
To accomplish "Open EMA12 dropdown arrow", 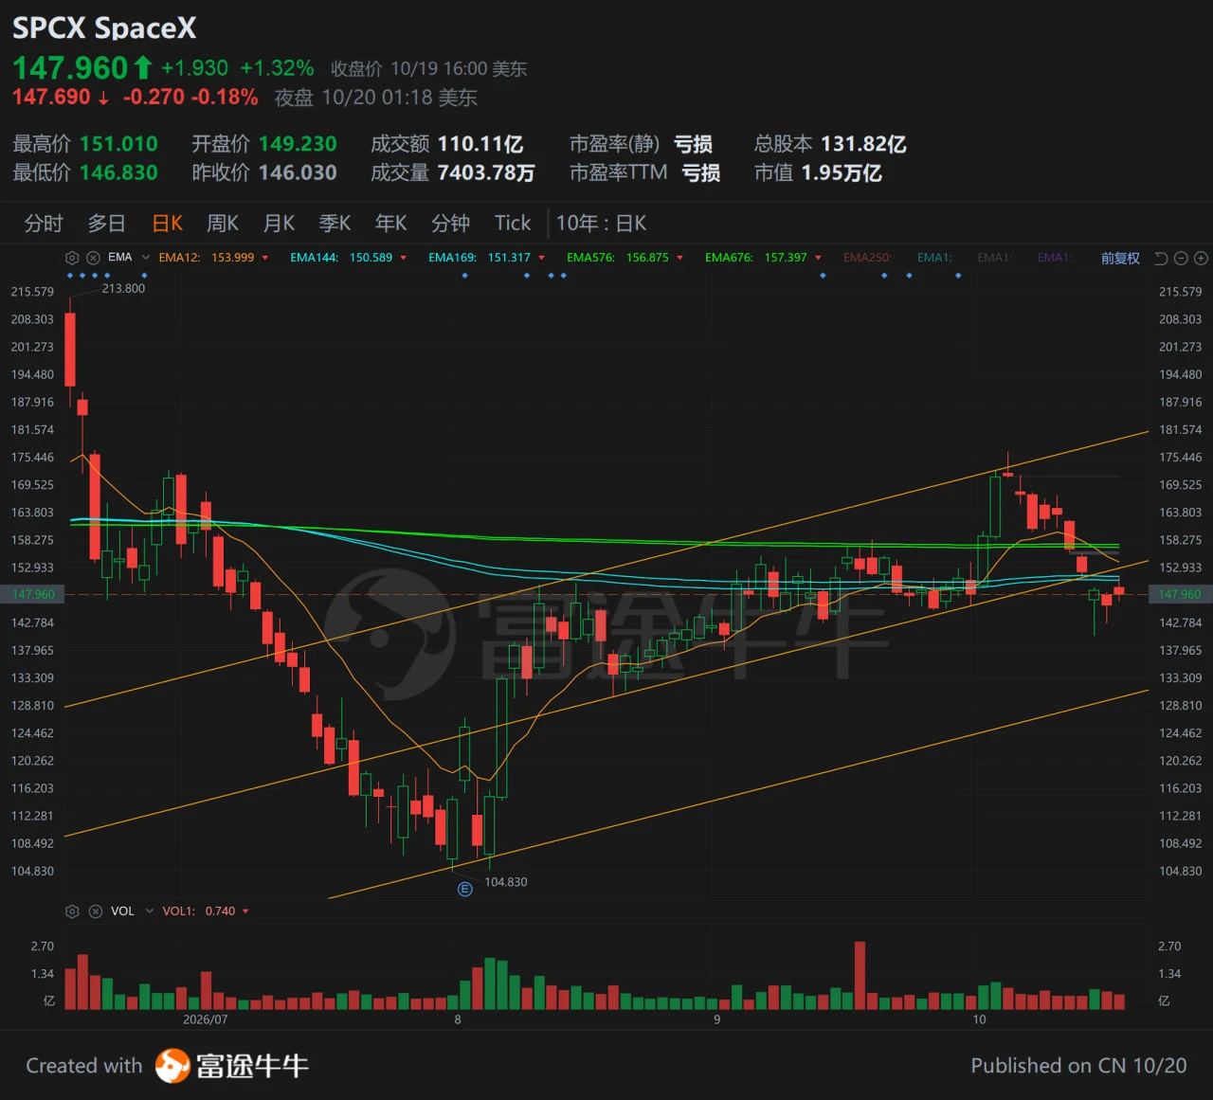I will point(265,258).
